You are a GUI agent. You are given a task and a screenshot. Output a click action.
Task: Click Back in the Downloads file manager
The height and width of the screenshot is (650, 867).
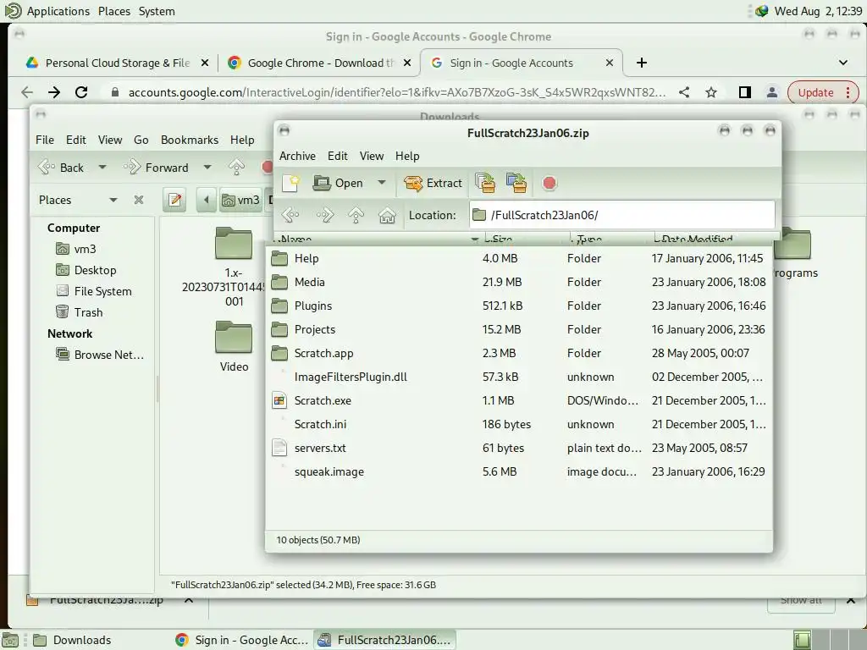[61, 168]
